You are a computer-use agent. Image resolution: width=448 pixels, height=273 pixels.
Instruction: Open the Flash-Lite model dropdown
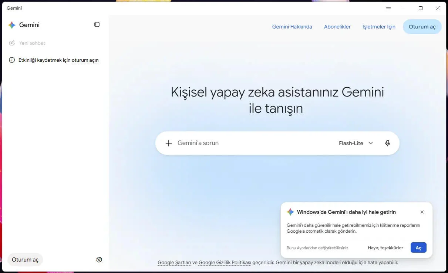point(356,143)
